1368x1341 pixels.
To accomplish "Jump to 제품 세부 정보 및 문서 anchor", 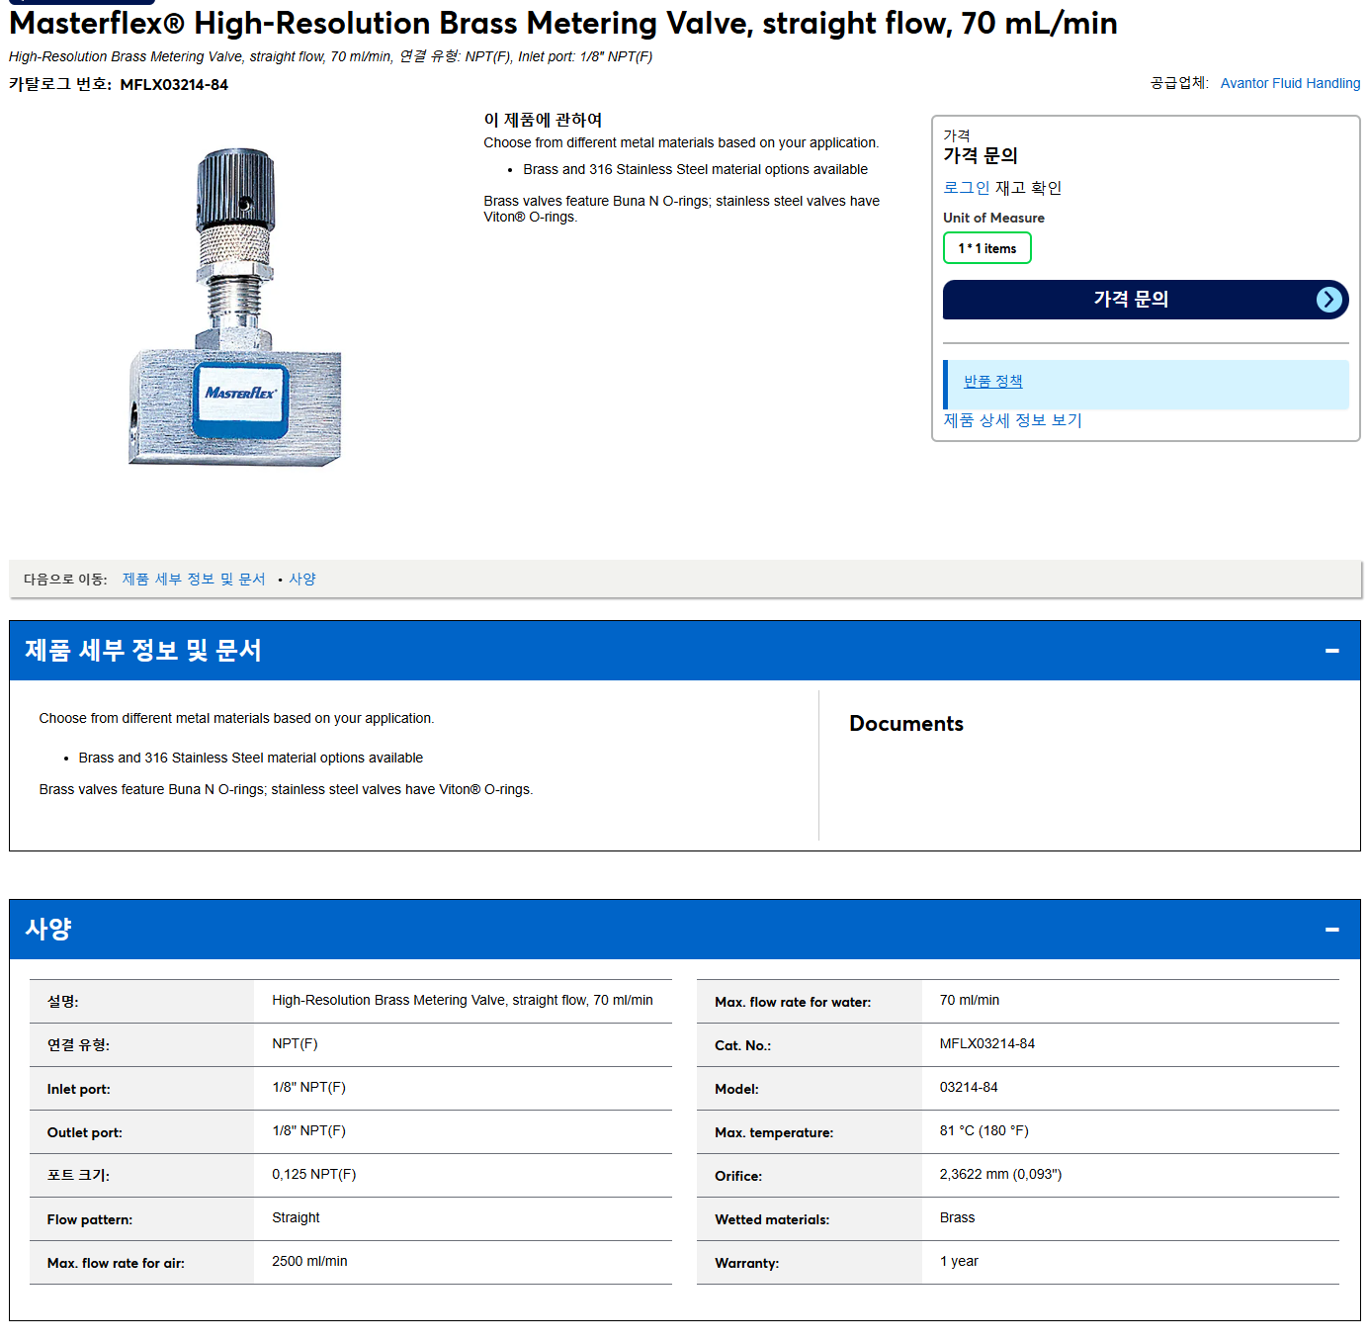I will pyautogui.click(x=194, y=580).
